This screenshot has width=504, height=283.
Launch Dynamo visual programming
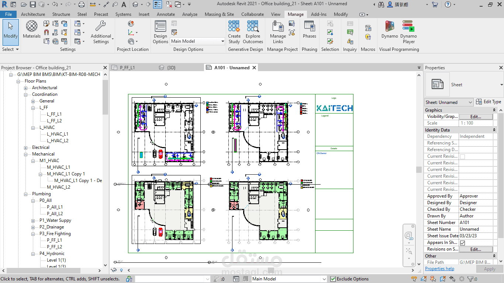click(x=389, y=31)
